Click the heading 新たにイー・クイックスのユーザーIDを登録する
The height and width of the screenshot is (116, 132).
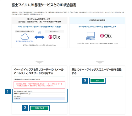(x=96, y=71)
